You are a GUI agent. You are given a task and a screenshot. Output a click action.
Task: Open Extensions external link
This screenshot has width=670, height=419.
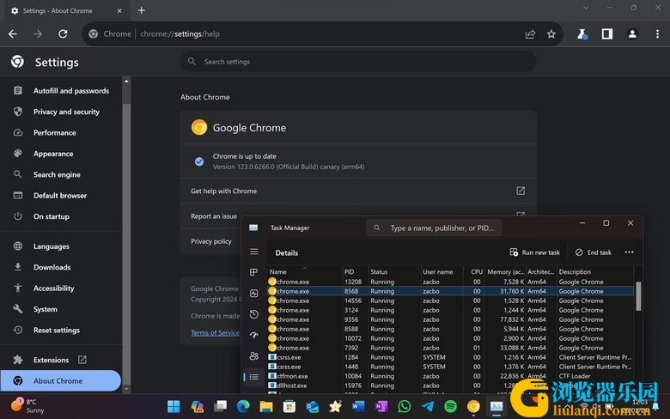tap(82, 360)
